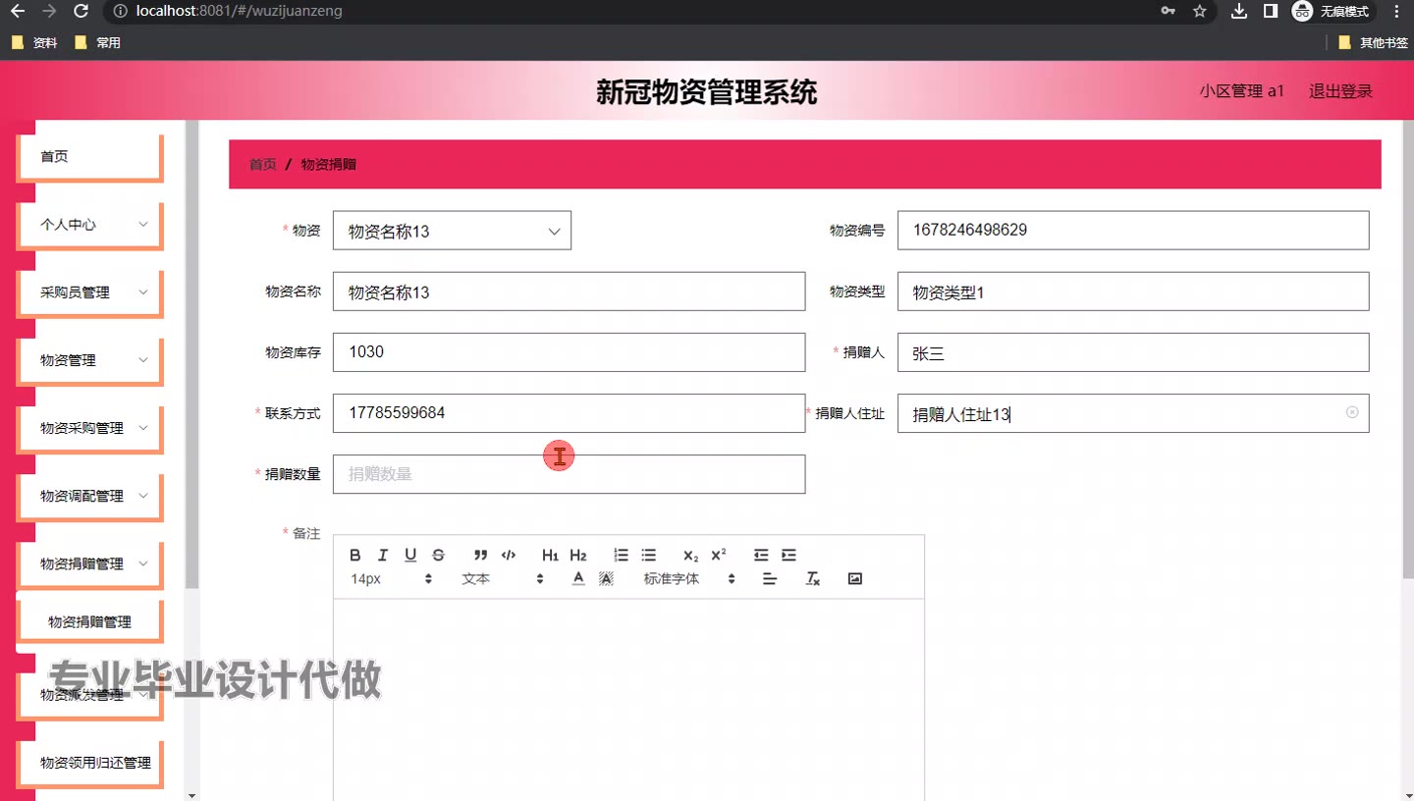Insert a code block with the code icon
This screenshot has height=801, width=1414.
pos(508,556)
